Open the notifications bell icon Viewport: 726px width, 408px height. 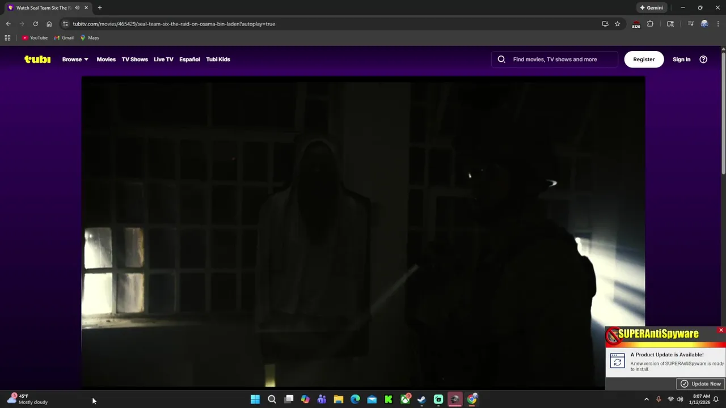[x=716, y=399]
